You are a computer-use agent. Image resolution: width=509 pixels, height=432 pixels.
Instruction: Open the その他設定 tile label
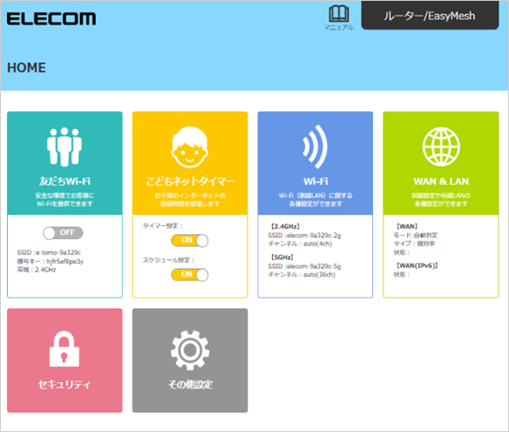click(x=190, y=385)
